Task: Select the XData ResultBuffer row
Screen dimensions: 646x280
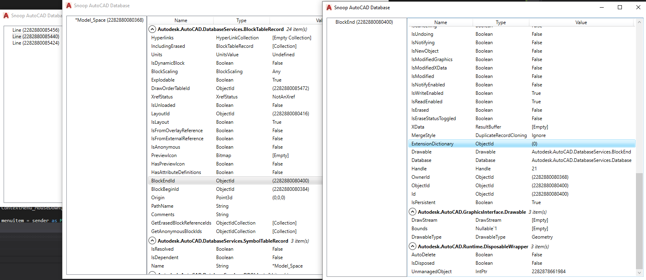Action: [x=522, y=127]
